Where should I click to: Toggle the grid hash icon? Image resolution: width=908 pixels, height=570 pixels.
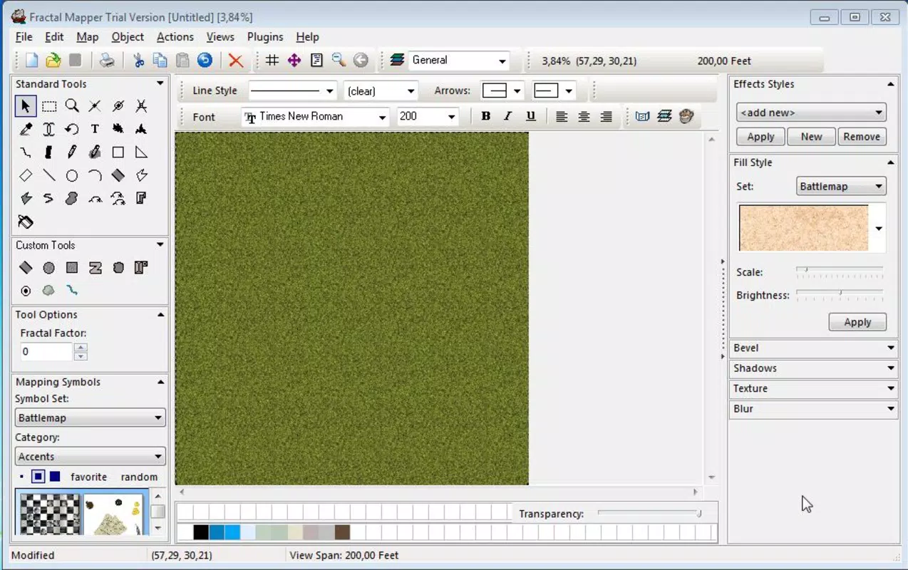click(x=272, y=61)
